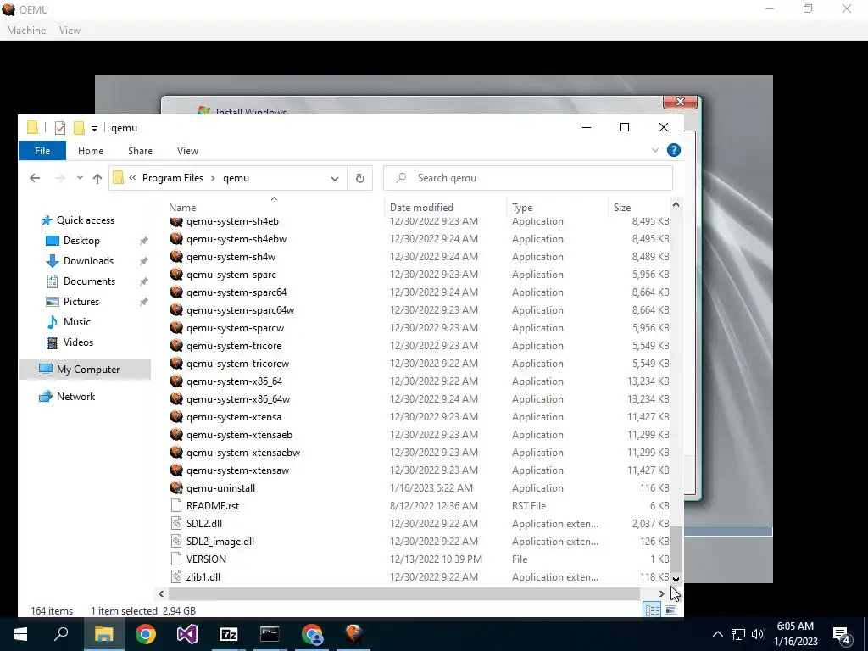
Task: Sort by the Size column header
Action: [x=621, y=208]
